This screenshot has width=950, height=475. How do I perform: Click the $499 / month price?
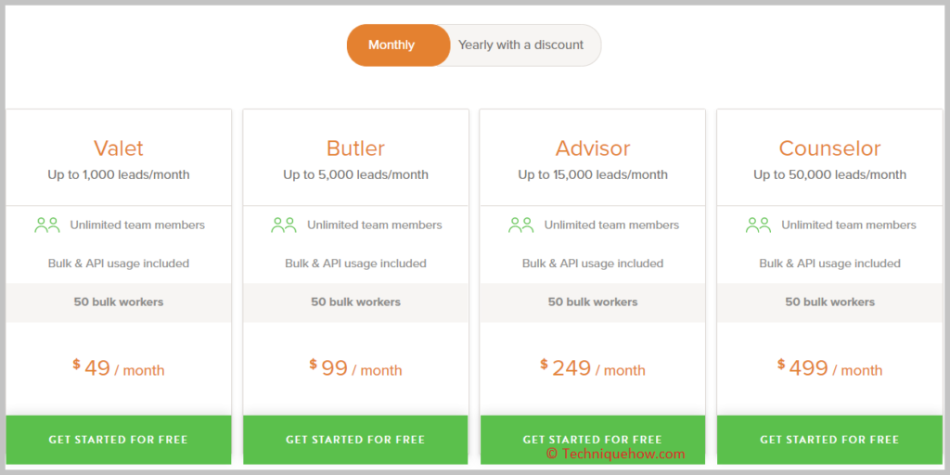point(829,367)
